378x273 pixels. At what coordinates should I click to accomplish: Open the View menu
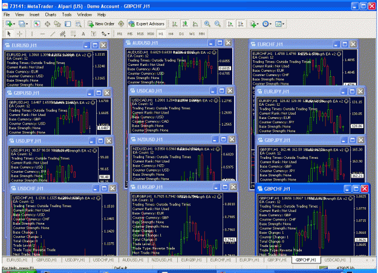(19, 14)
